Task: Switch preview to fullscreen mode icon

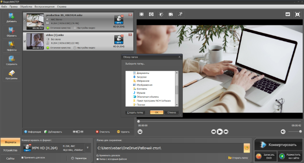Action: pos(297,14)
